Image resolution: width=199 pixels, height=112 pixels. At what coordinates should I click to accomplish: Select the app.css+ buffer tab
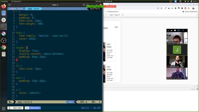pos(33,9)
